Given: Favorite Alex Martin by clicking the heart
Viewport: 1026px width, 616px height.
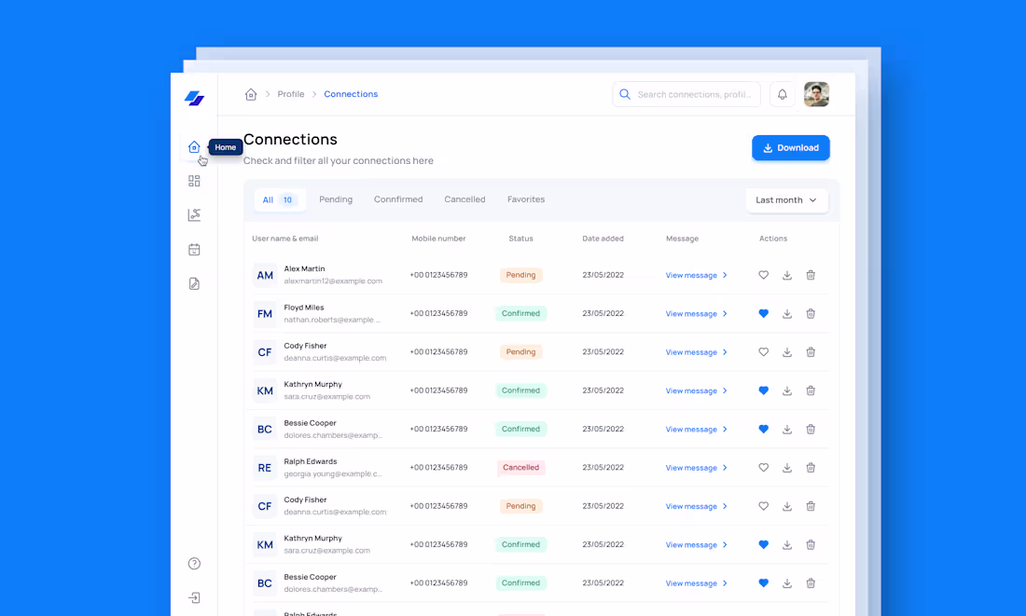Looking at the screenshot, I should click(x=763, y=275).
